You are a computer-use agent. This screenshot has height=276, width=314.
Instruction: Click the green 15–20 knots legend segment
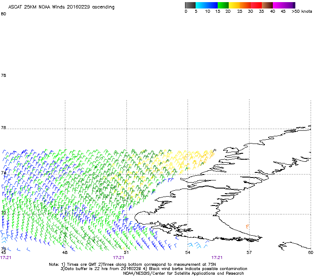[223, 5]
